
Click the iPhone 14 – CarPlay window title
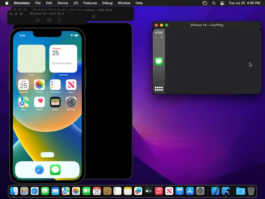(207, 25)
